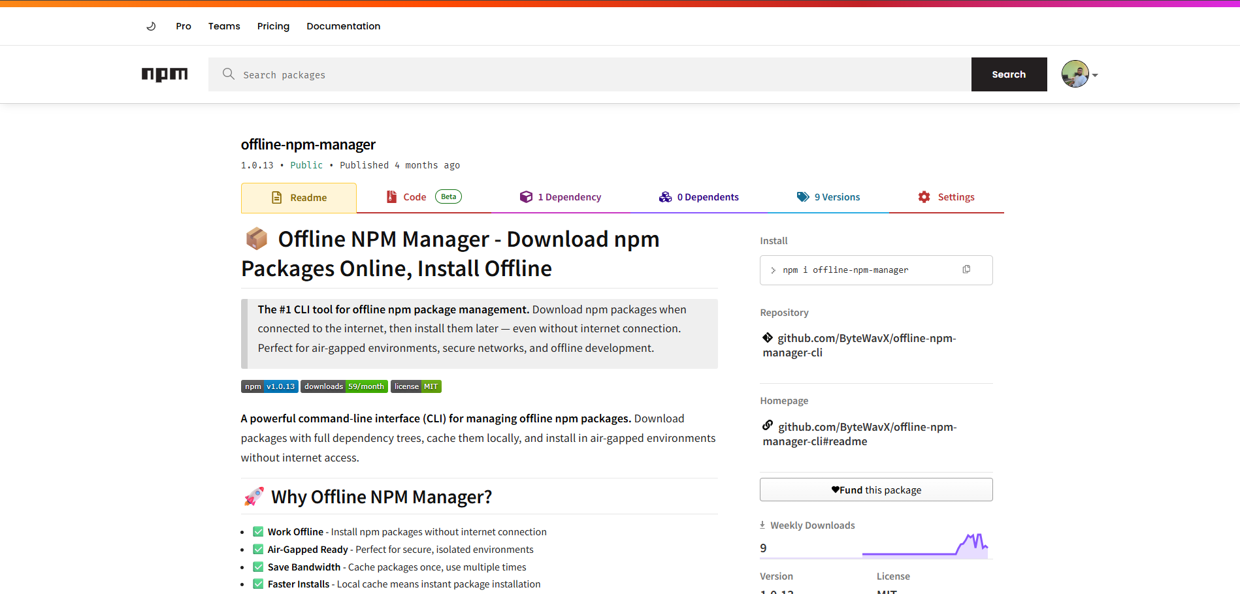
Task: Go to the Settings tab
Action: point(946,197)
